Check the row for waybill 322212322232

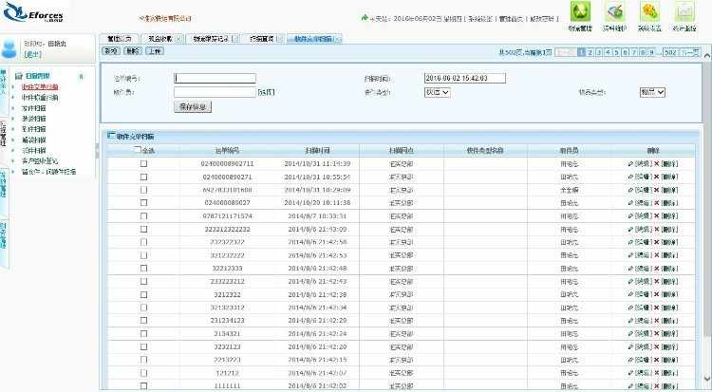pos(143,229)
